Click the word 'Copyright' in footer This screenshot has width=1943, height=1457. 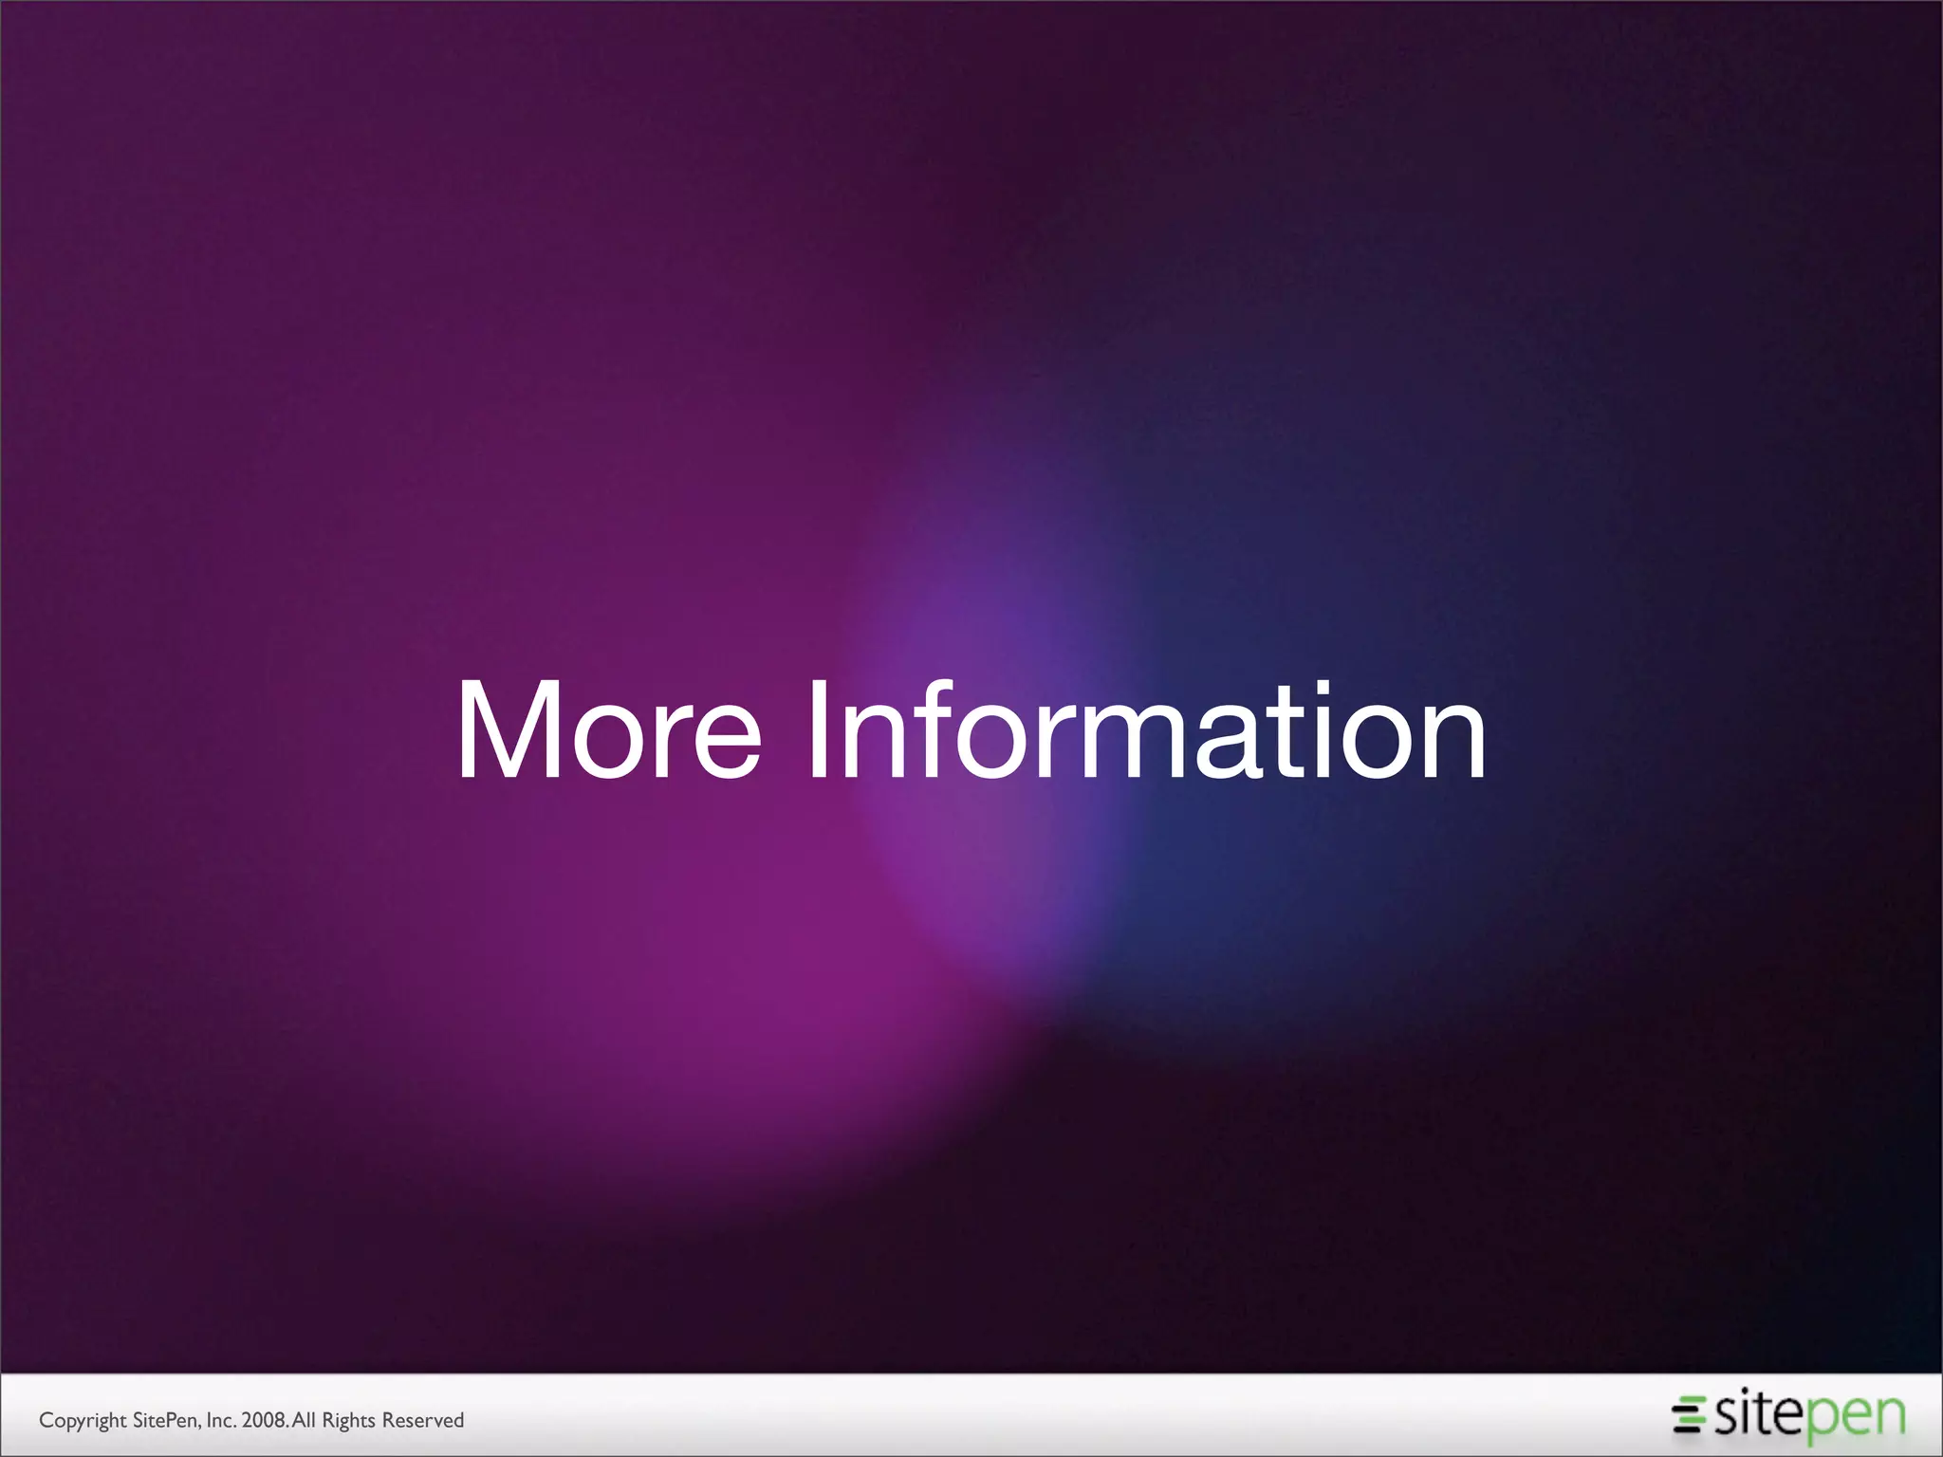[x=83, y=1420]
